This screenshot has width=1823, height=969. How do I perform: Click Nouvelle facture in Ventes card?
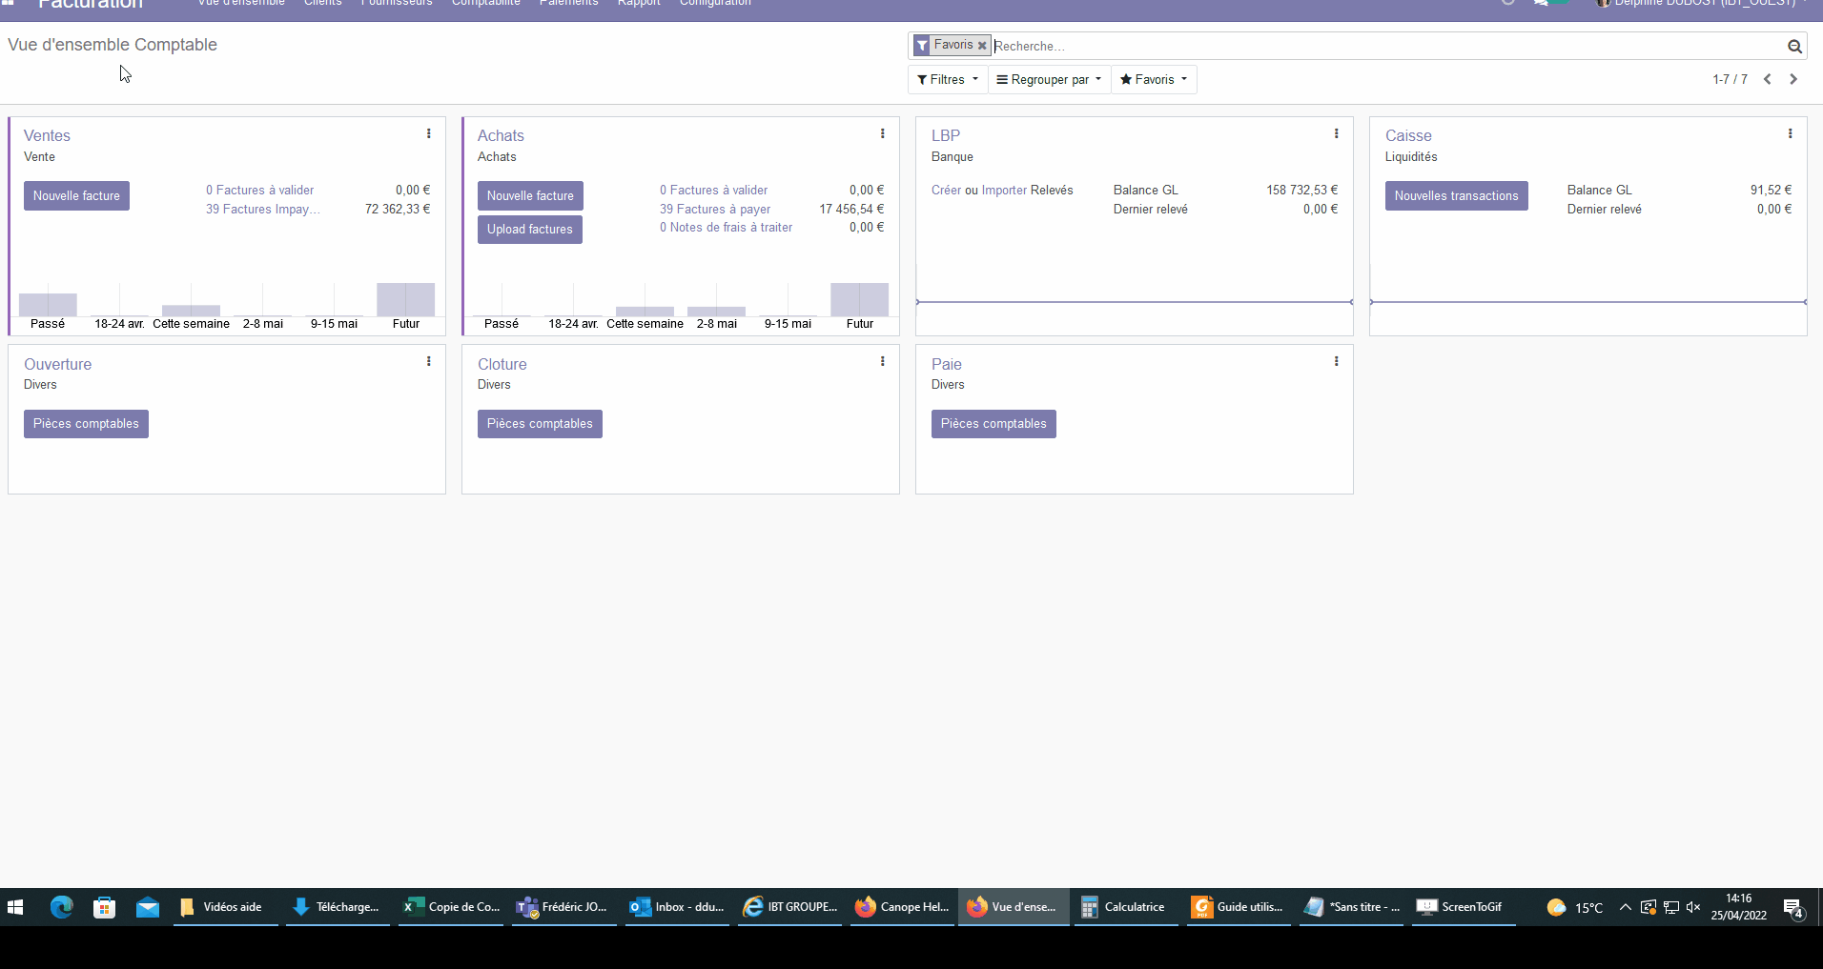click(x=76, y=196)
